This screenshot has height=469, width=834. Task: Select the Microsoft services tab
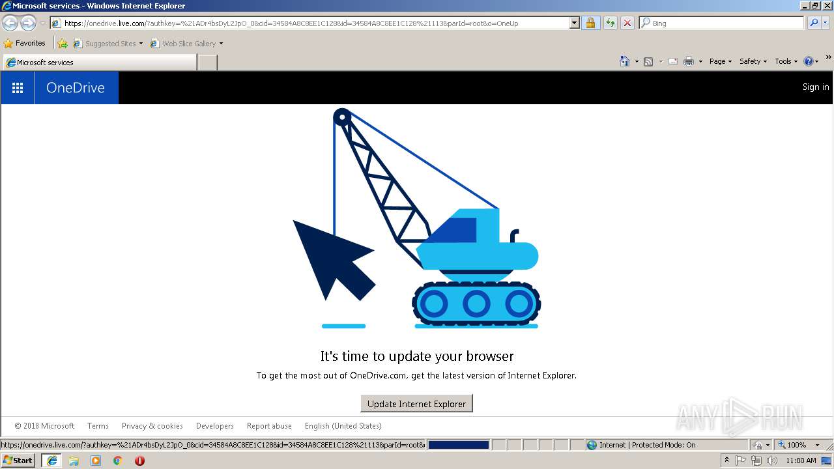tap(99, 63)
